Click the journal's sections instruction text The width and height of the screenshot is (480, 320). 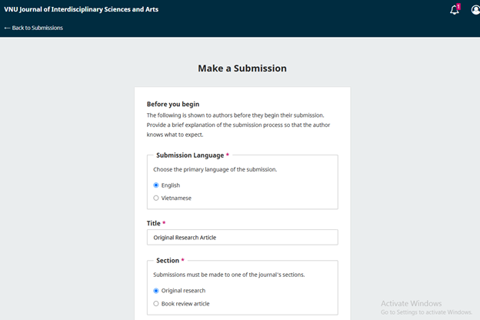click(229, 275)
